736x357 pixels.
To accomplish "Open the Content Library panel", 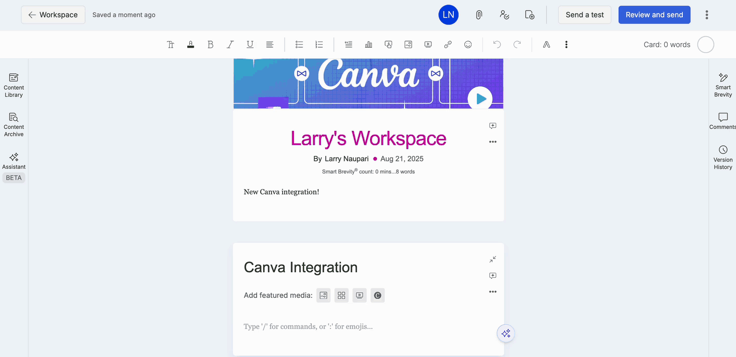I will [14, 84].
